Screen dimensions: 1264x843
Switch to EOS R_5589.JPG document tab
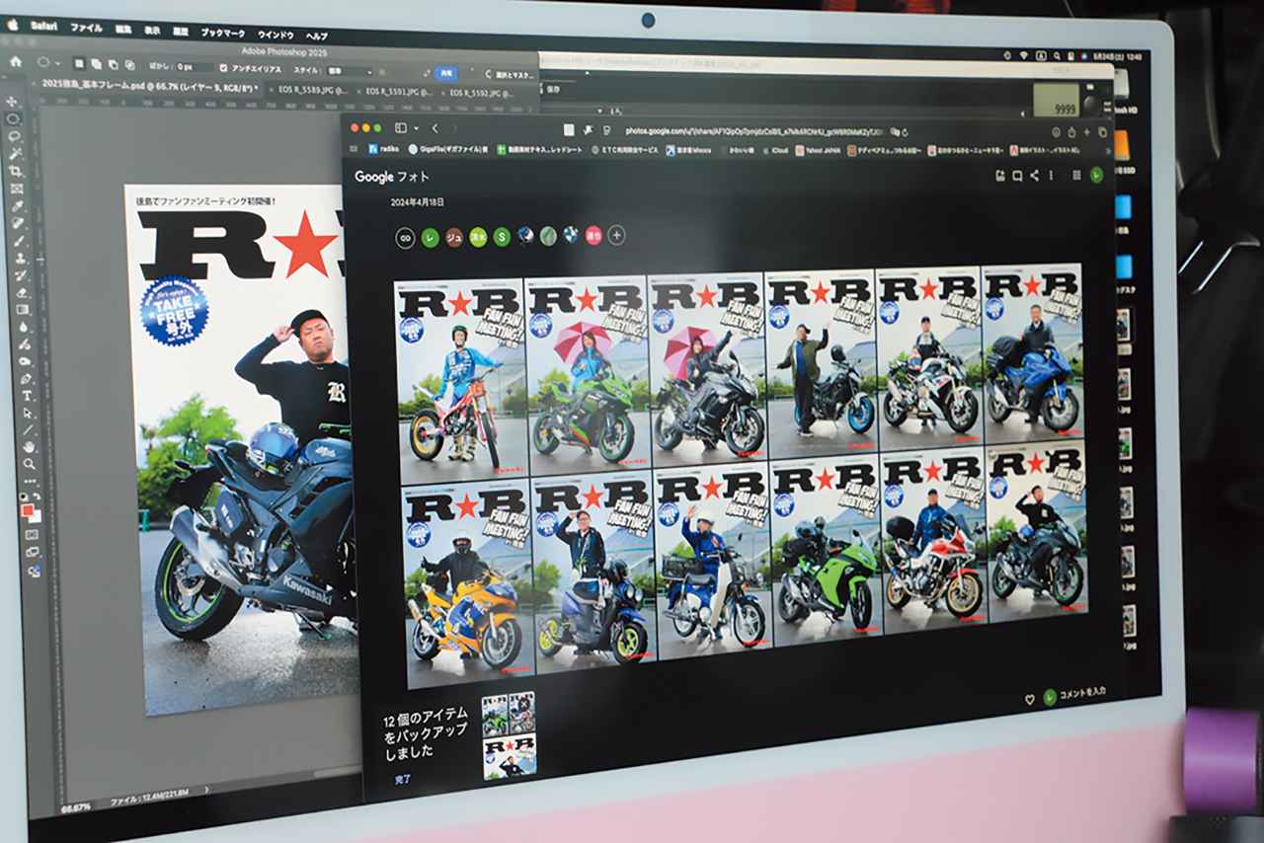(x=315, y=90)
